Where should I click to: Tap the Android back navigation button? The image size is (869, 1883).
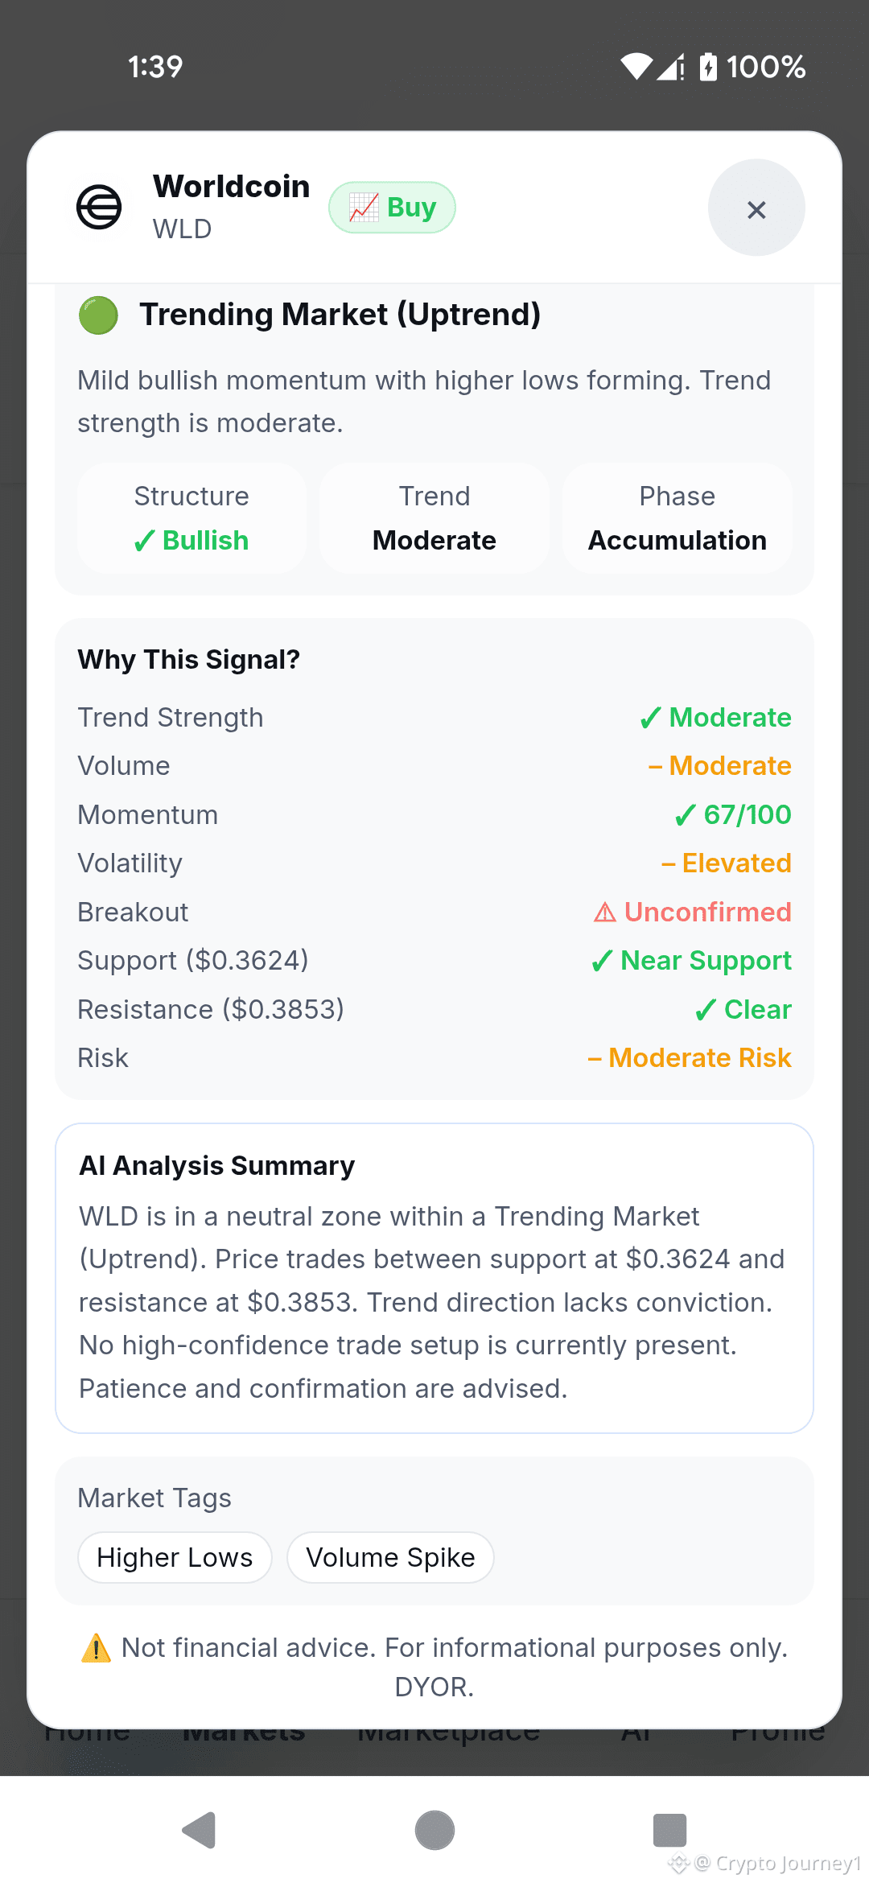tap(199, 1831)
